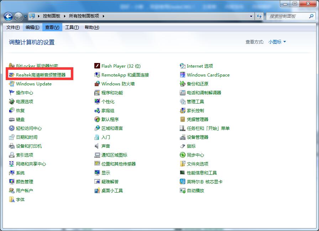Click the Flash Player icon
Viewport: 319px width, 231px height.
coord(97,66)
